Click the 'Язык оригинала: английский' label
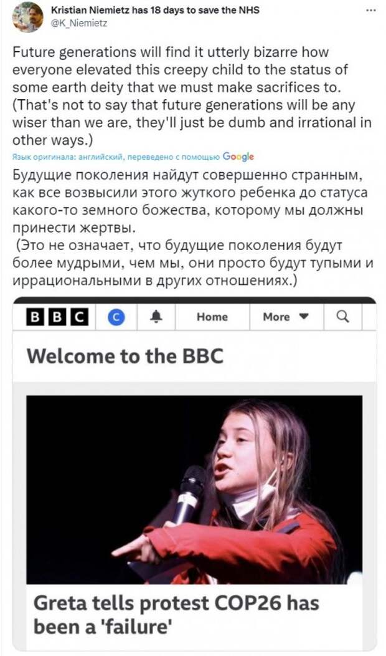This screenshot has width=386, height=656. coord(68,157)
